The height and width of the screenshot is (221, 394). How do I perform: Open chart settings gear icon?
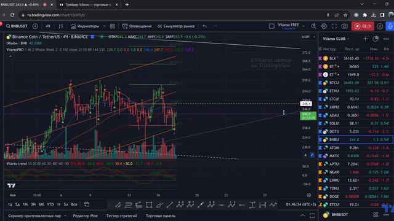[324, 26]
